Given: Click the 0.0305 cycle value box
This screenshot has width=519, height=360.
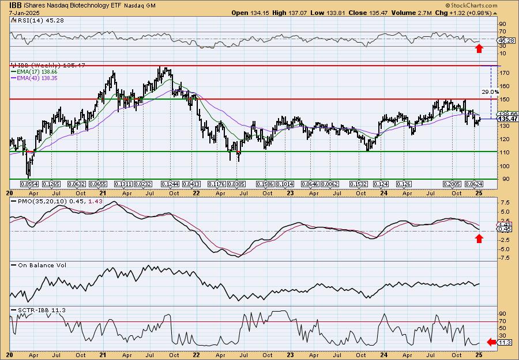Looking at the screenshot, I should (236, 184).
